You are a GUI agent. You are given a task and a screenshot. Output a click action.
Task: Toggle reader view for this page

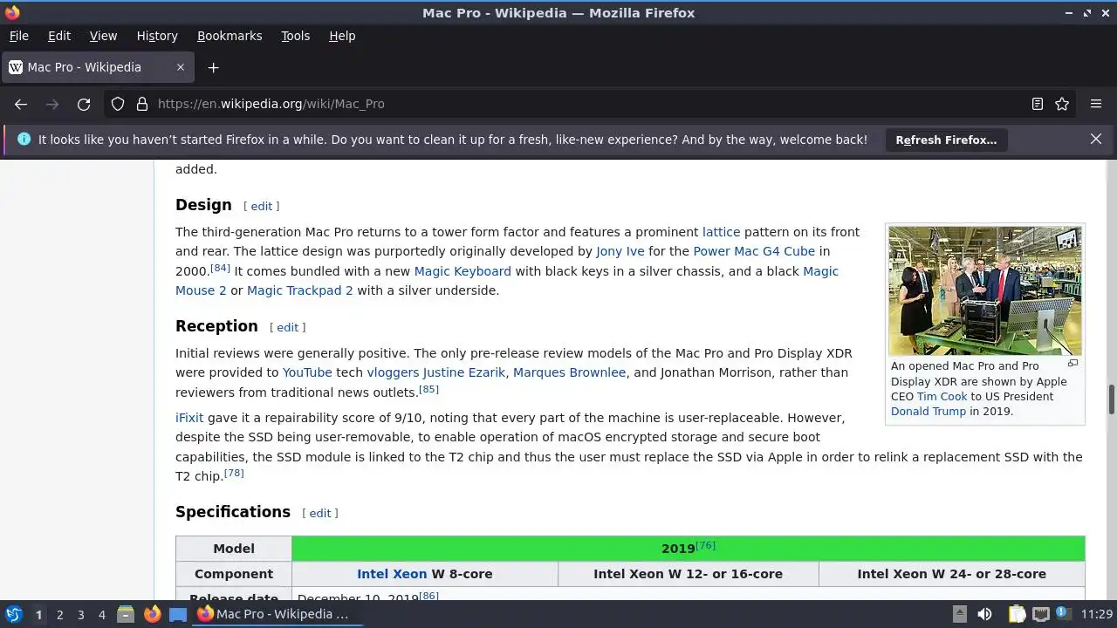pos(1038,104)
